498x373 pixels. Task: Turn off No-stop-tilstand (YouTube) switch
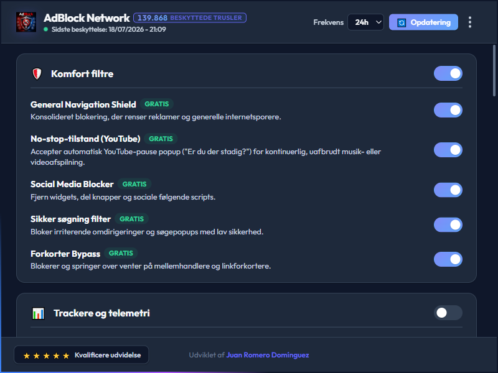tap(448, 150)
